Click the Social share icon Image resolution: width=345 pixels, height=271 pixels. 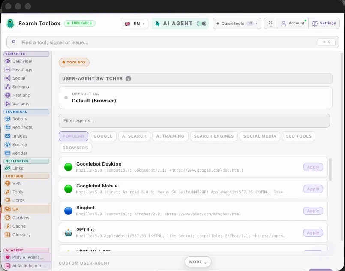point(8,78)
